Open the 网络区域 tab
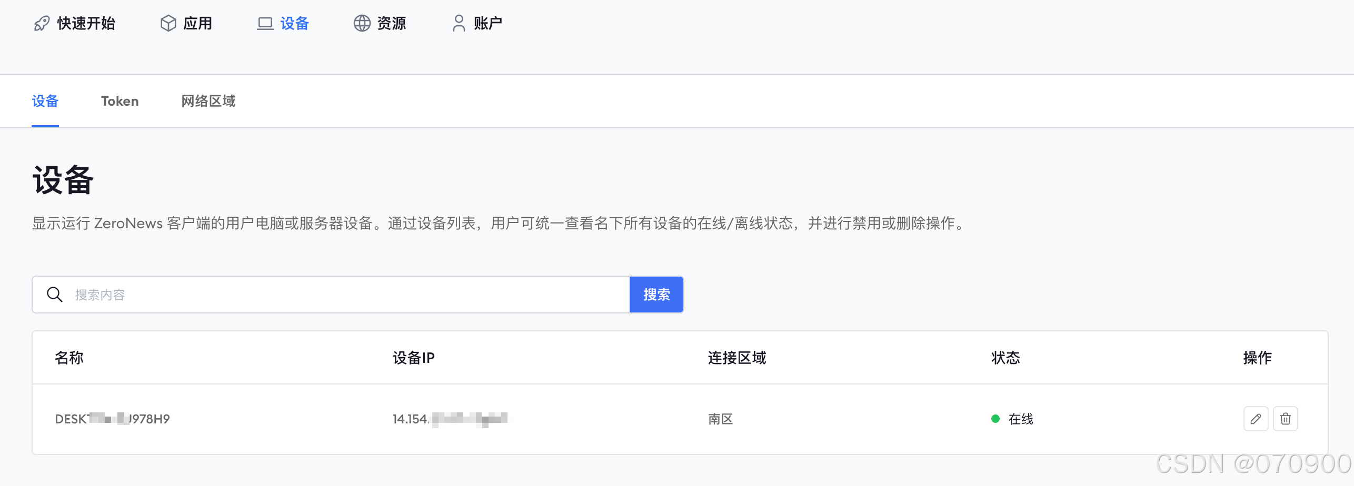The image size is (1354, 486). [x=208, y=101]
